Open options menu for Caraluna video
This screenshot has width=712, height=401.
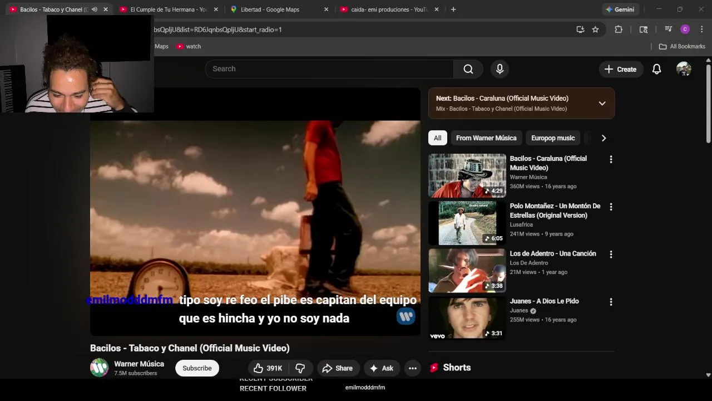point(611,159)
